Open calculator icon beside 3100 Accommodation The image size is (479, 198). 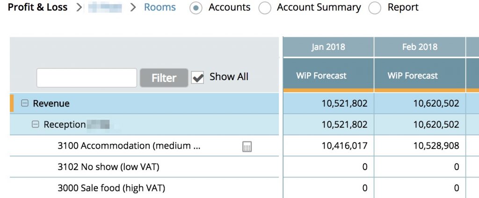tap(247, 147)
